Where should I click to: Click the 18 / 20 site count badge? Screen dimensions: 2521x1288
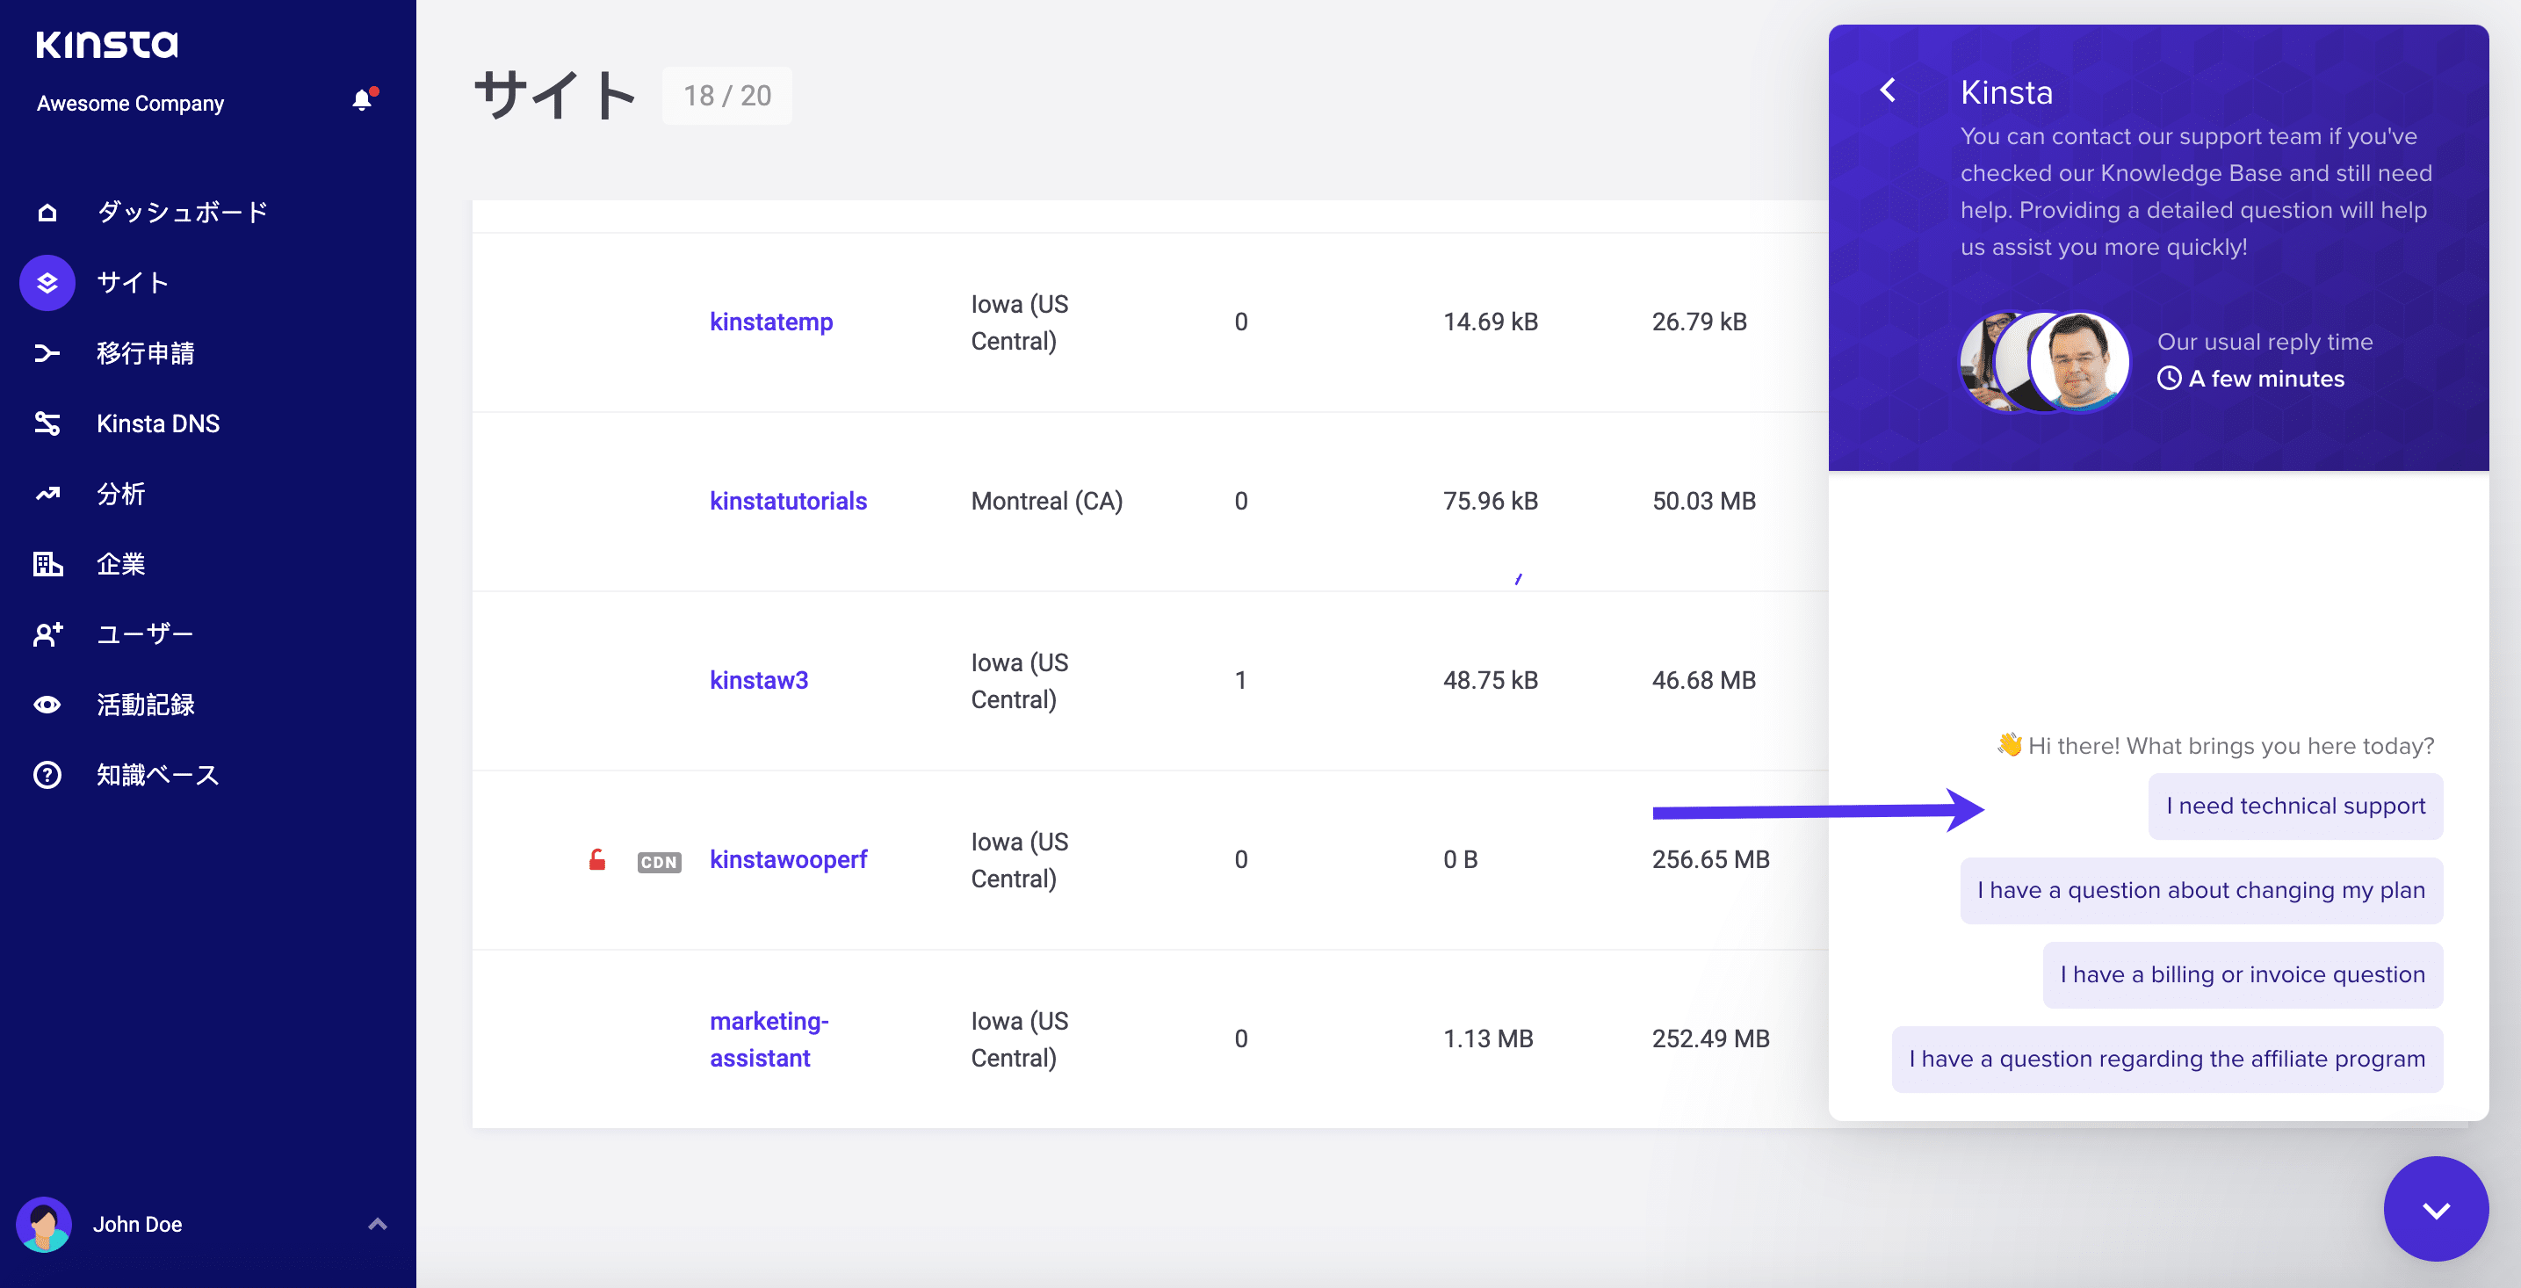(727, 96)
